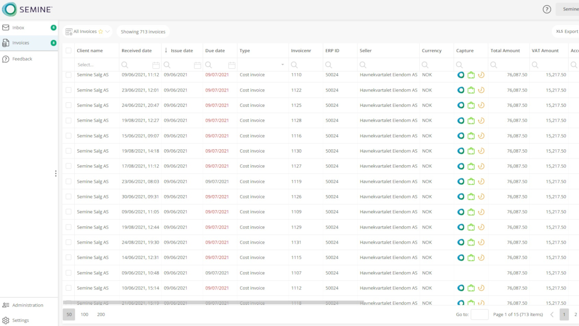Select the checkbox for invoice 1107
The image size is (579, 326).
coord(69,273)
